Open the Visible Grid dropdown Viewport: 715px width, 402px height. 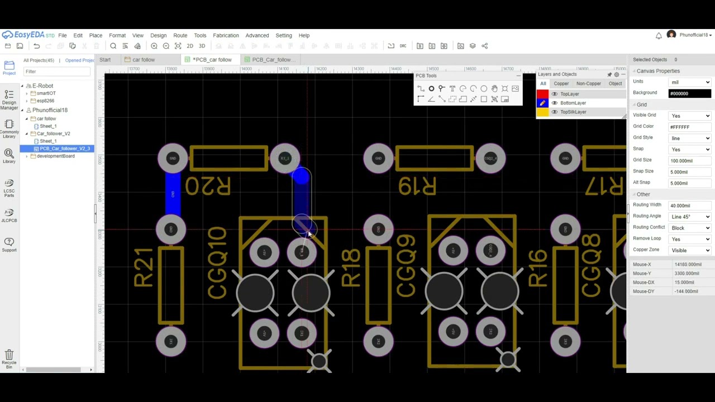pos(690,116)
